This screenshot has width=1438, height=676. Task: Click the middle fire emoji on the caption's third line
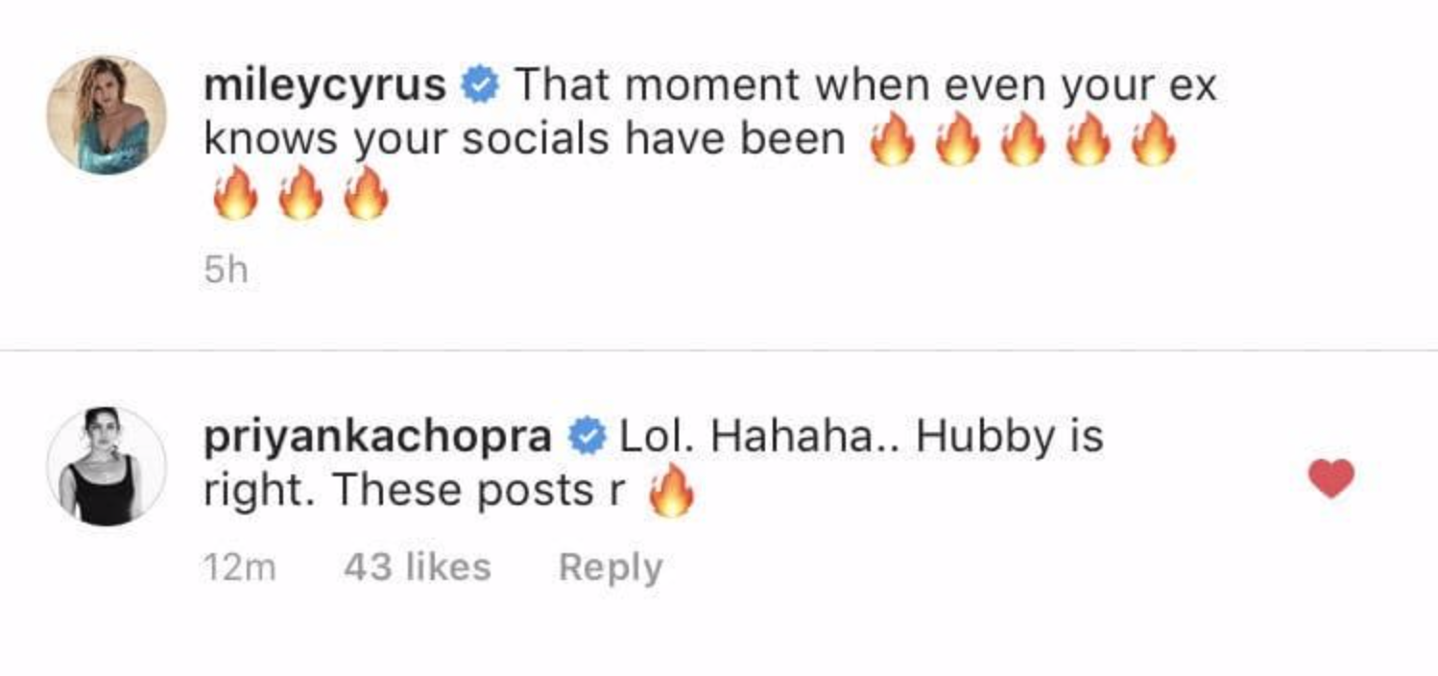pos(300,196)
